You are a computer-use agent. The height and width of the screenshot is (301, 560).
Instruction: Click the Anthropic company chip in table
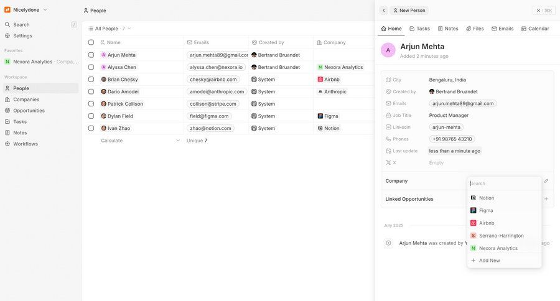[332, 91]
